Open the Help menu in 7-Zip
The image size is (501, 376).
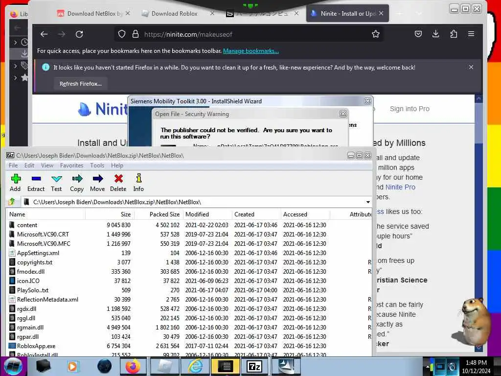117,165
